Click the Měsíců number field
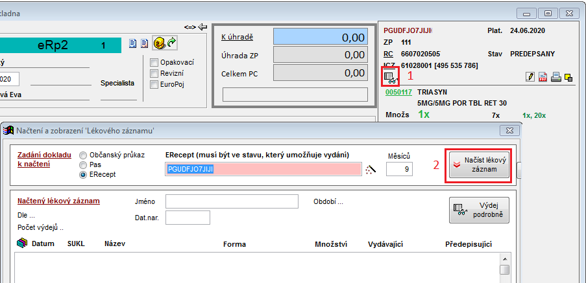Screen dimensions: 586x283 point(399,169)
